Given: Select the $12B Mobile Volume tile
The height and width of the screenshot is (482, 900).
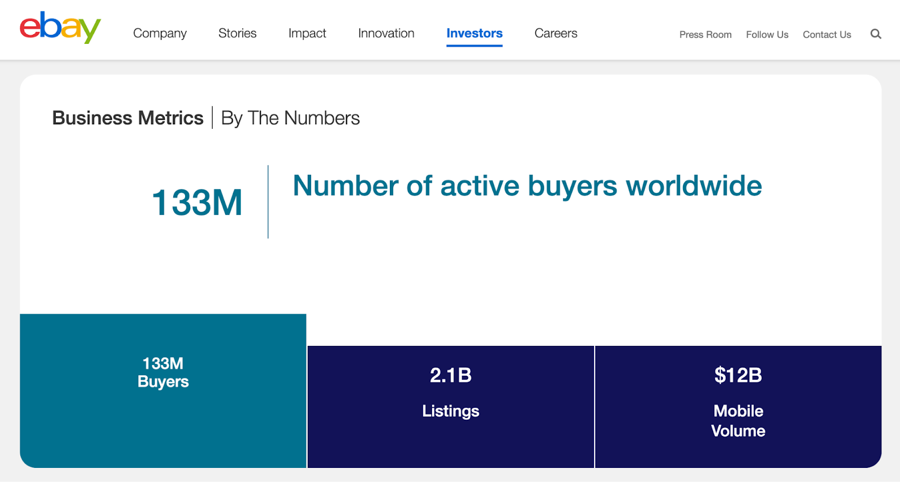Looking at the screenshot, I should (738, 407).
